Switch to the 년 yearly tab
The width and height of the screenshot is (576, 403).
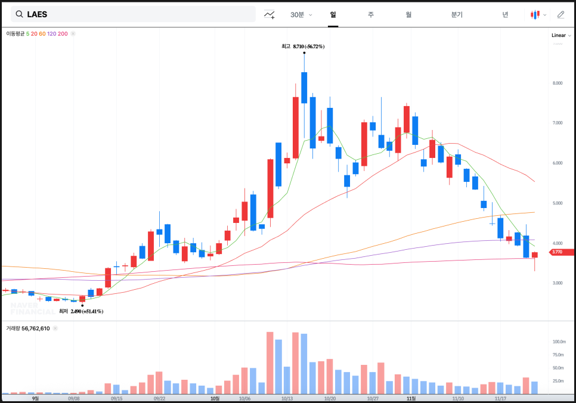click(x=505, y=14)
